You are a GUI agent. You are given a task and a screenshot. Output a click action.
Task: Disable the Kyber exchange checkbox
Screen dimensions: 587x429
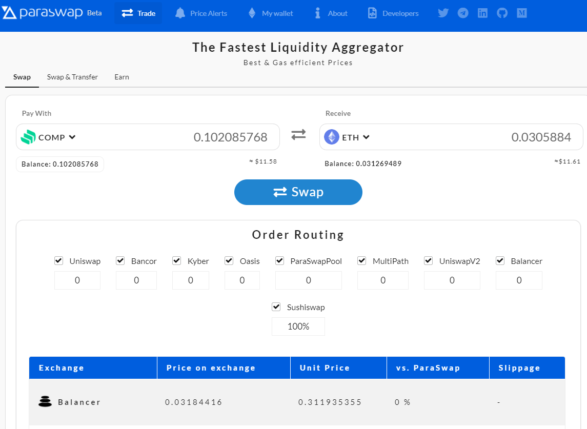(x=177, y=261)
